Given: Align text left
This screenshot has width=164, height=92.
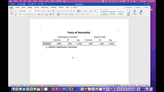Looking at the screenshot, I should click(x=58, y=14).
